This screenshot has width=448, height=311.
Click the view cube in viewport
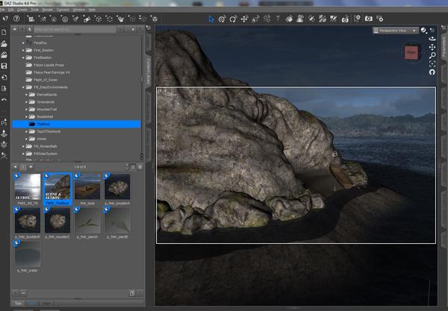click(411, 52)
